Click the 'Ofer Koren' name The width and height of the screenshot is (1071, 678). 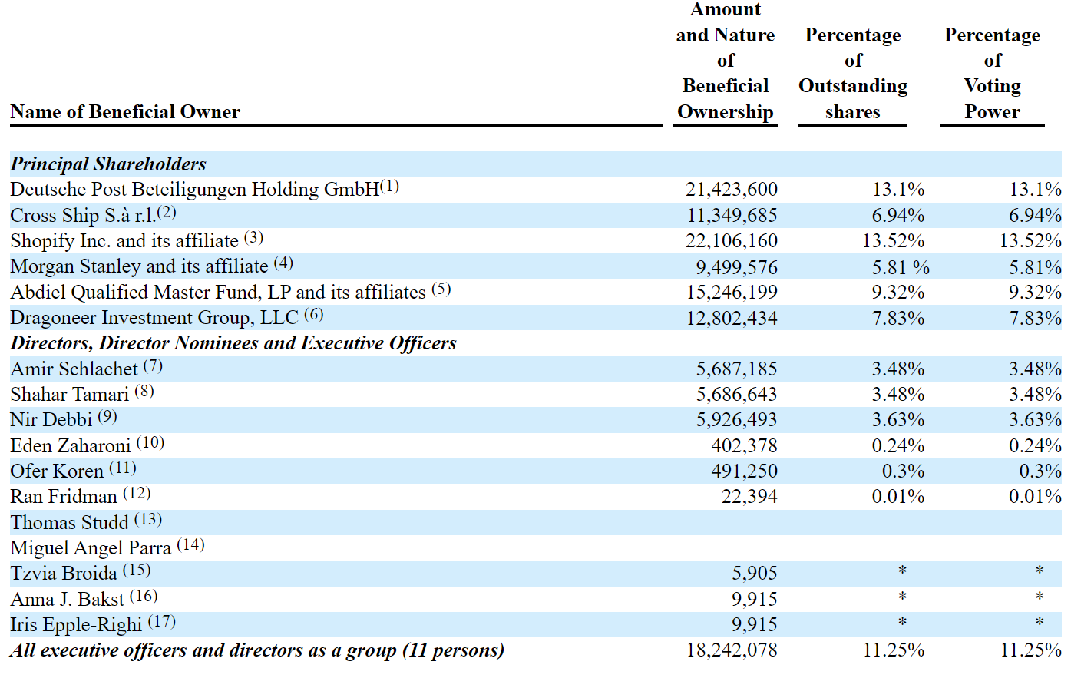(57, 471)
